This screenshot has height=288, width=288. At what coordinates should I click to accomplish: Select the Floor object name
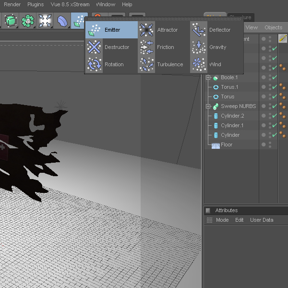[227, 144]
